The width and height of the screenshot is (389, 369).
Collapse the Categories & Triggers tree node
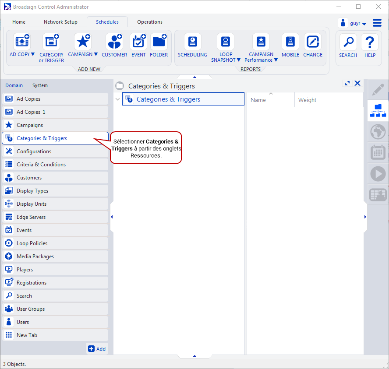click(x=117, y=99)
